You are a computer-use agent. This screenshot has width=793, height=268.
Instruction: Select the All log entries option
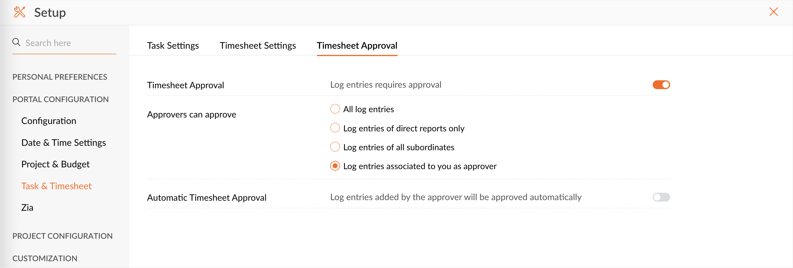(x=335, y=109)
